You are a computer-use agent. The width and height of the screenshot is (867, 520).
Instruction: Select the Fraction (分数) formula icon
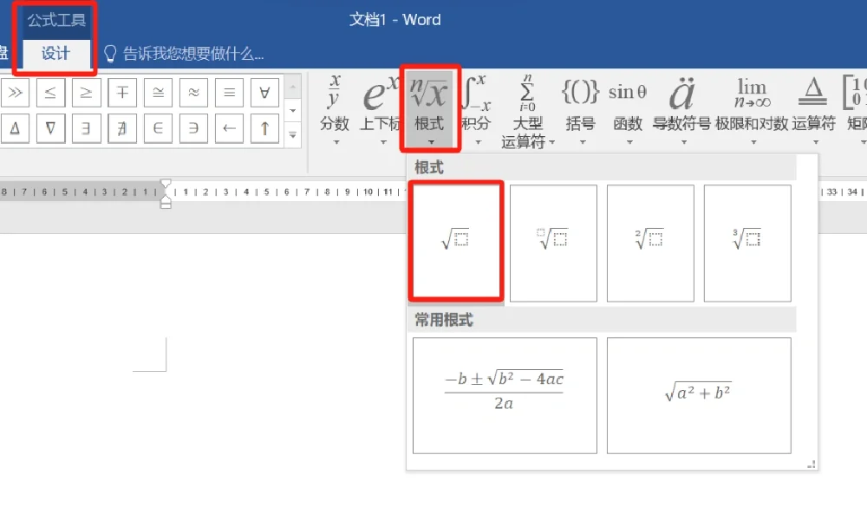coord(334,104)
